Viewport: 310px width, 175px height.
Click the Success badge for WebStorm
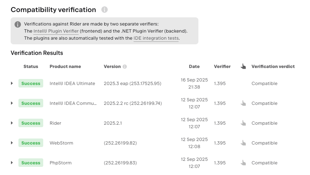coord(31,143)
